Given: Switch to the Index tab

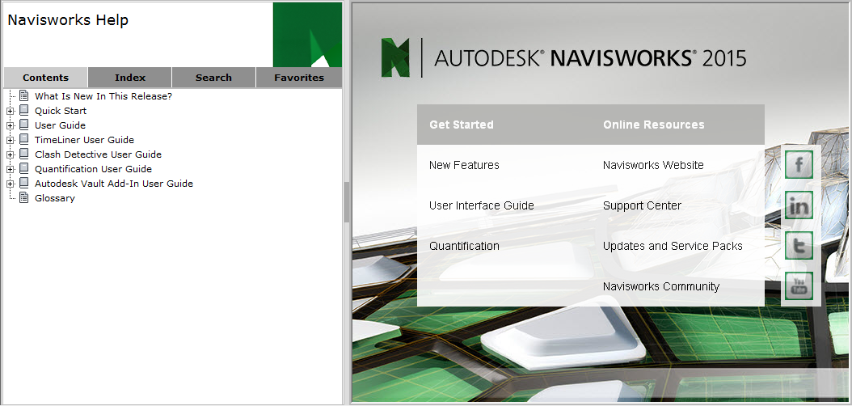Looking at the screenshot, I should coord(130,78).
